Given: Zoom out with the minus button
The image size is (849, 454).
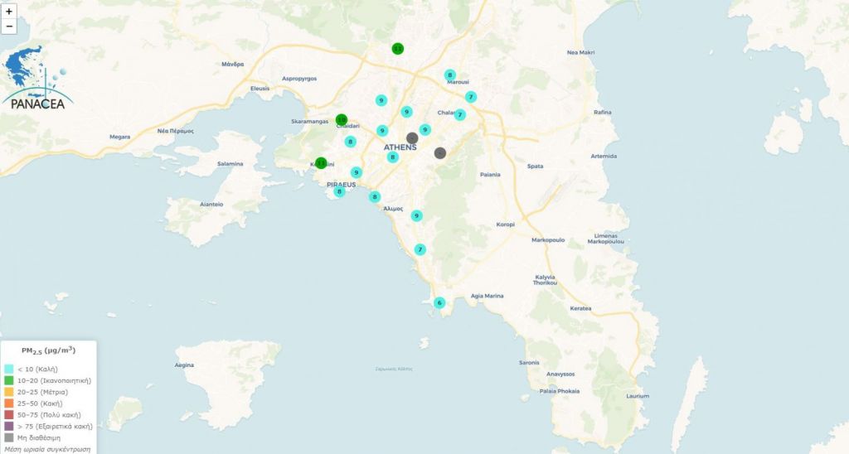Looking at the screenshot, I should coord(9,27).
